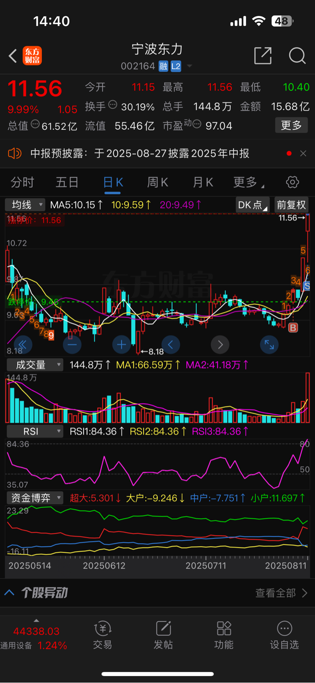This screenshot has height=683, width=315.
Task: Switch to 月K tab
Action: [x=203, y=182]
